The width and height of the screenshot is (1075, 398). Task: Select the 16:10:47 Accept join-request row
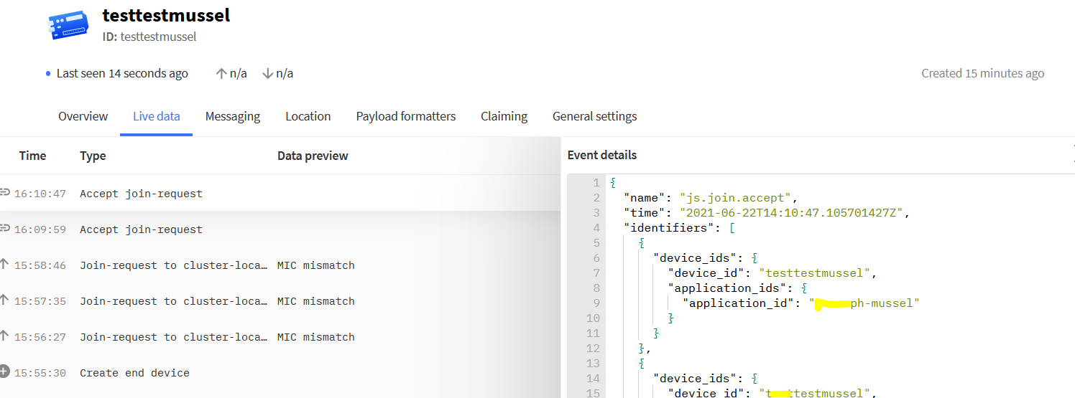pyautogui.click(x=280, y=194)
